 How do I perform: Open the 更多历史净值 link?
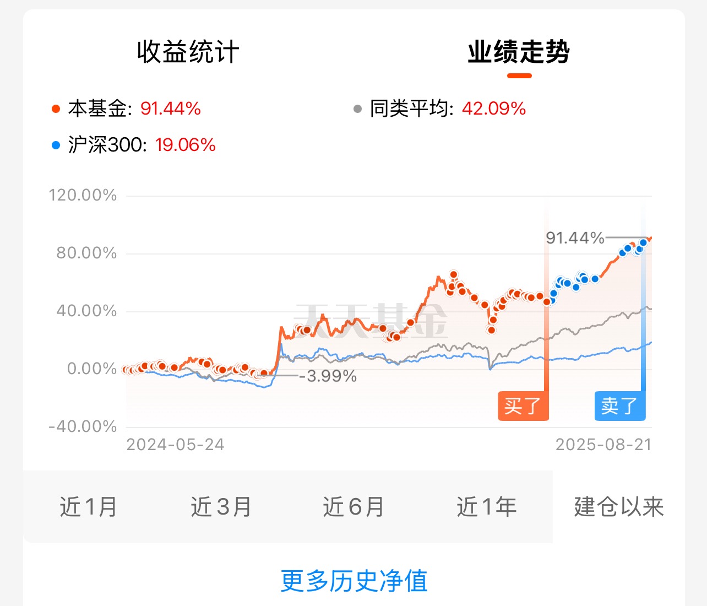(354, 581)
